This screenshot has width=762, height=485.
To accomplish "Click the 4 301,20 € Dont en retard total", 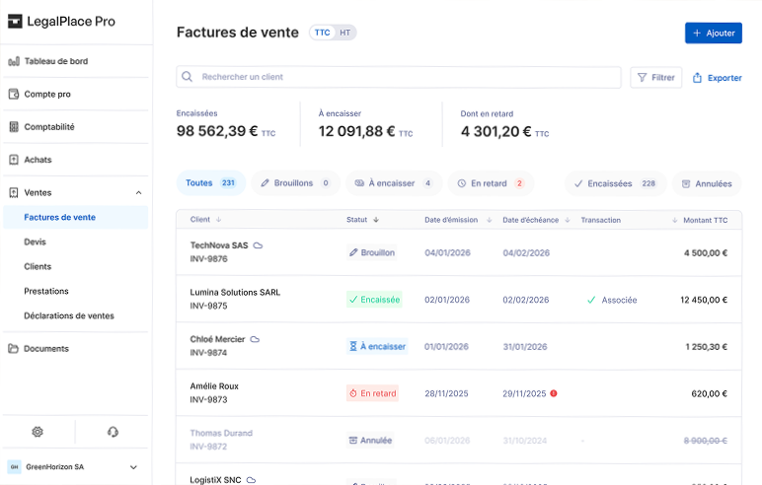I will pos(496,131).
